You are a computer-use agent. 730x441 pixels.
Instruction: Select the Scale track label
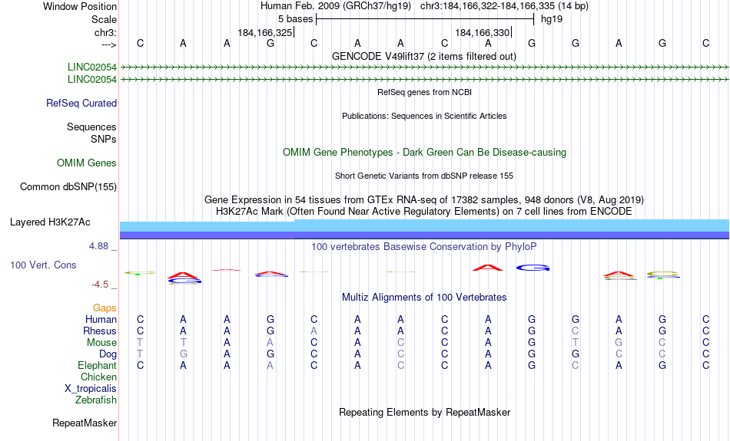coord(104,19)
